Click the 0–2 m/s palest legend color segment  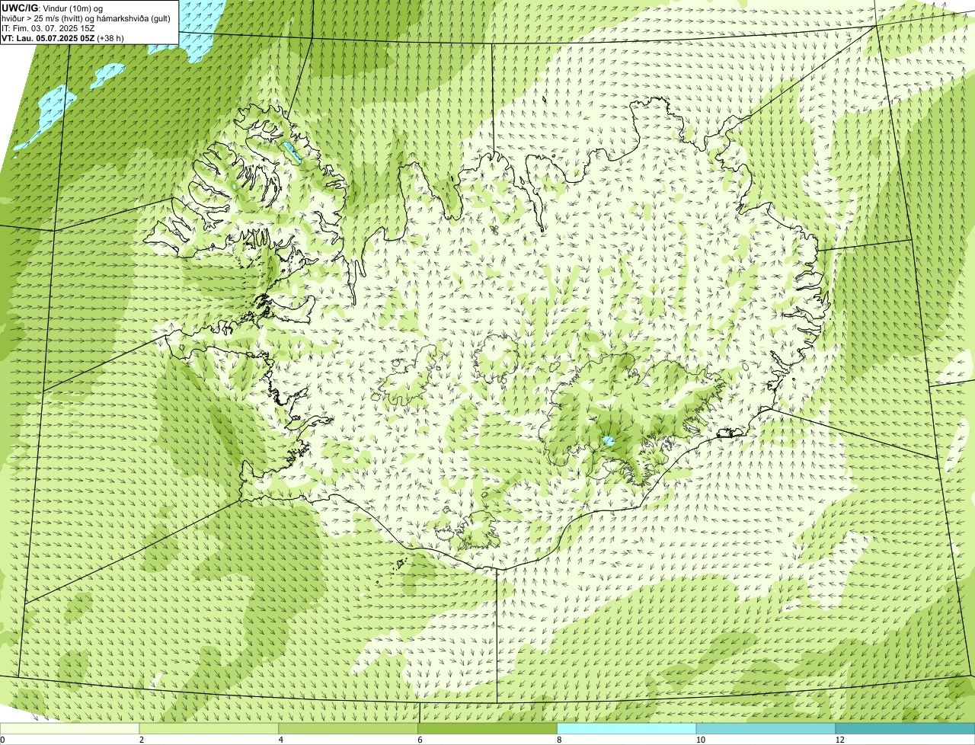[70, 729]
